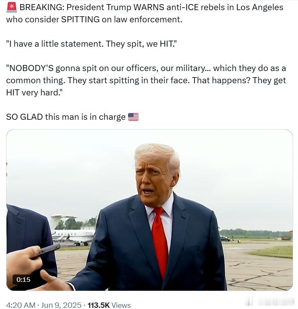The image size is (298, 309).
Task: Click the BREAKING headline sentence of the post
Action: [145, 13]
